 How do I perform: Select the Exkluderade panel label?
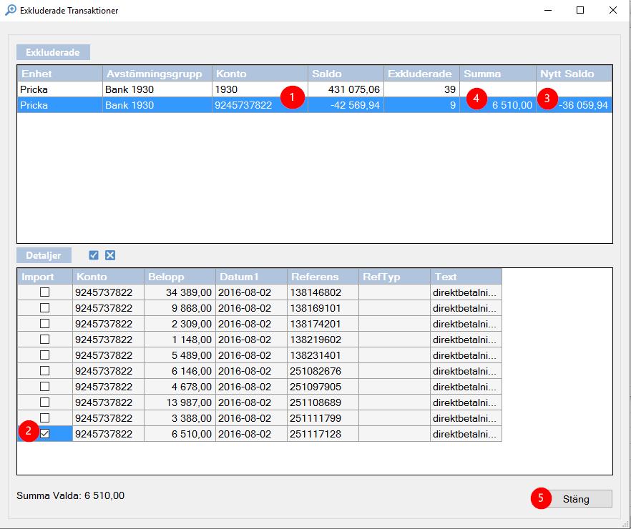53,52
